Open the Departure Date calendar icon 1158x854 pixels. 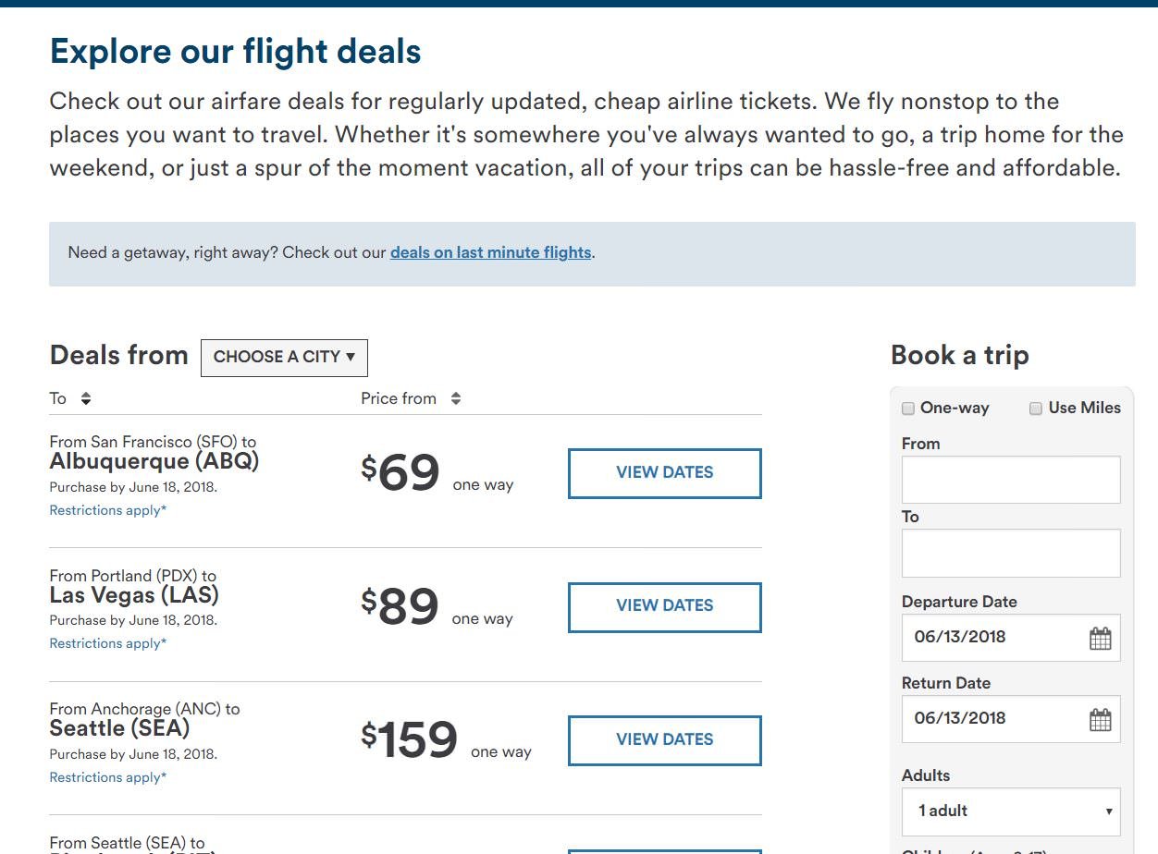(x=1100, y=638)
